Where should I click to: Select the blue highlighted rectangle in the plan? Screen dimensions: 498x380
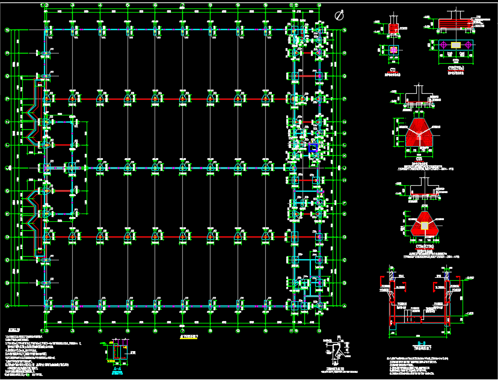coord(313,148)
